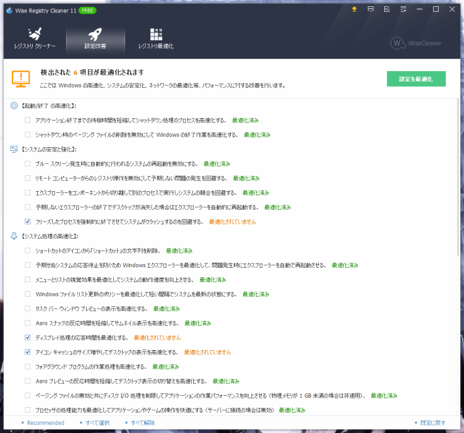Image resolution: width=464 pixels, height=433 pixels.
Task: Uncheck ディスプレイ処理の応答時間 option
Action: 27,338
